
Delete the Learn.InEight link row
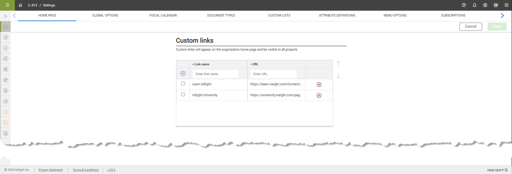coord(319,84)
